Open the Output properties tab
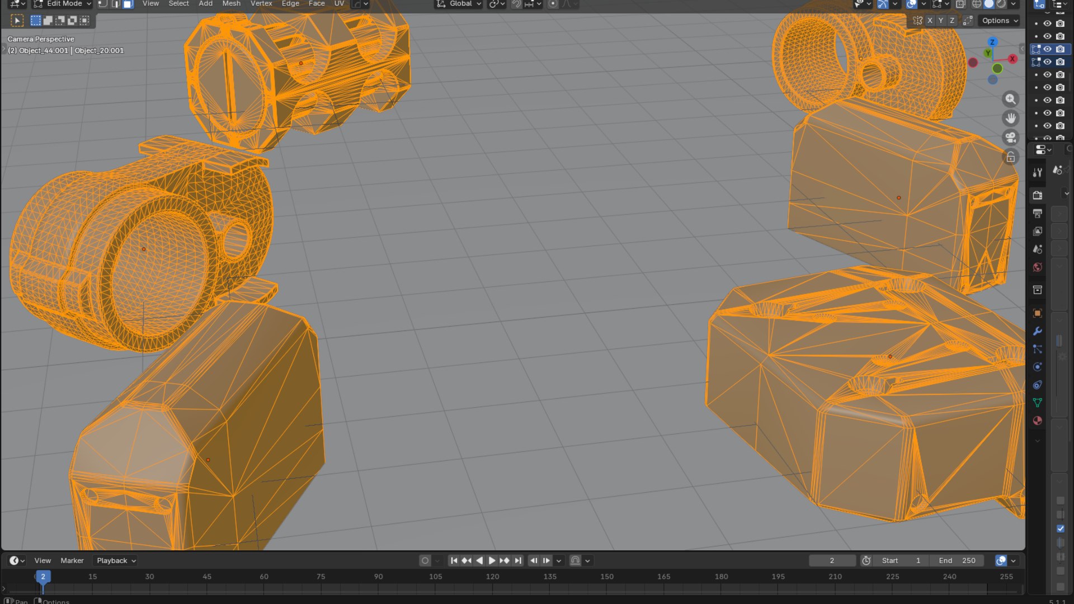 1038,213
